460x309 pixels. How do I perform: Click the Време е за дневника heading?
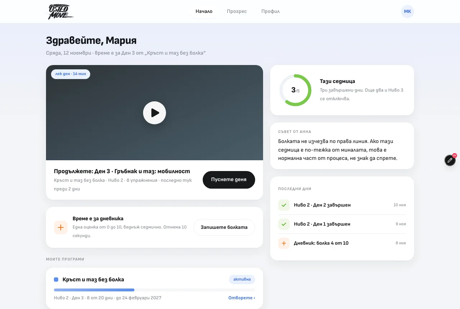(98, 218)
